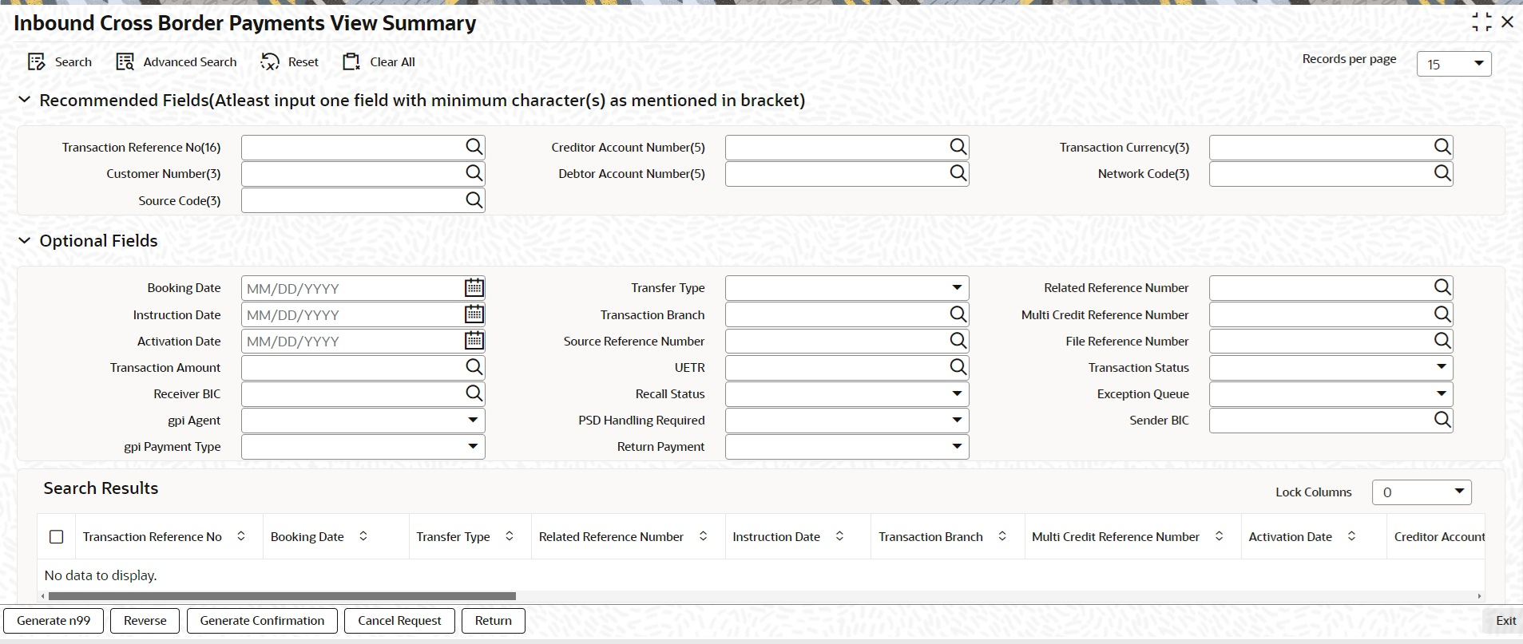
Task: Sort by Transaction Reference No column
Action: pyautogui.click(x=241, y=536)
